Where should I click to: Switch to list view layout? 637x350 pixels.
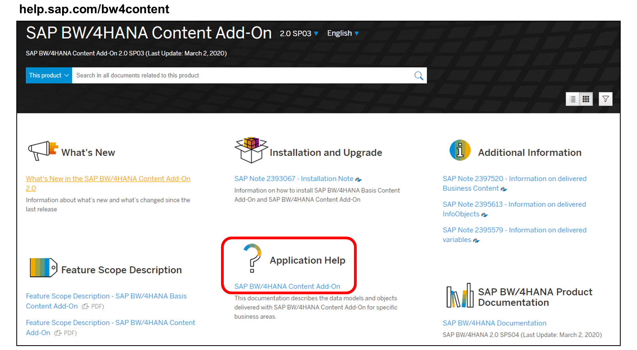(x=573, y=99)
